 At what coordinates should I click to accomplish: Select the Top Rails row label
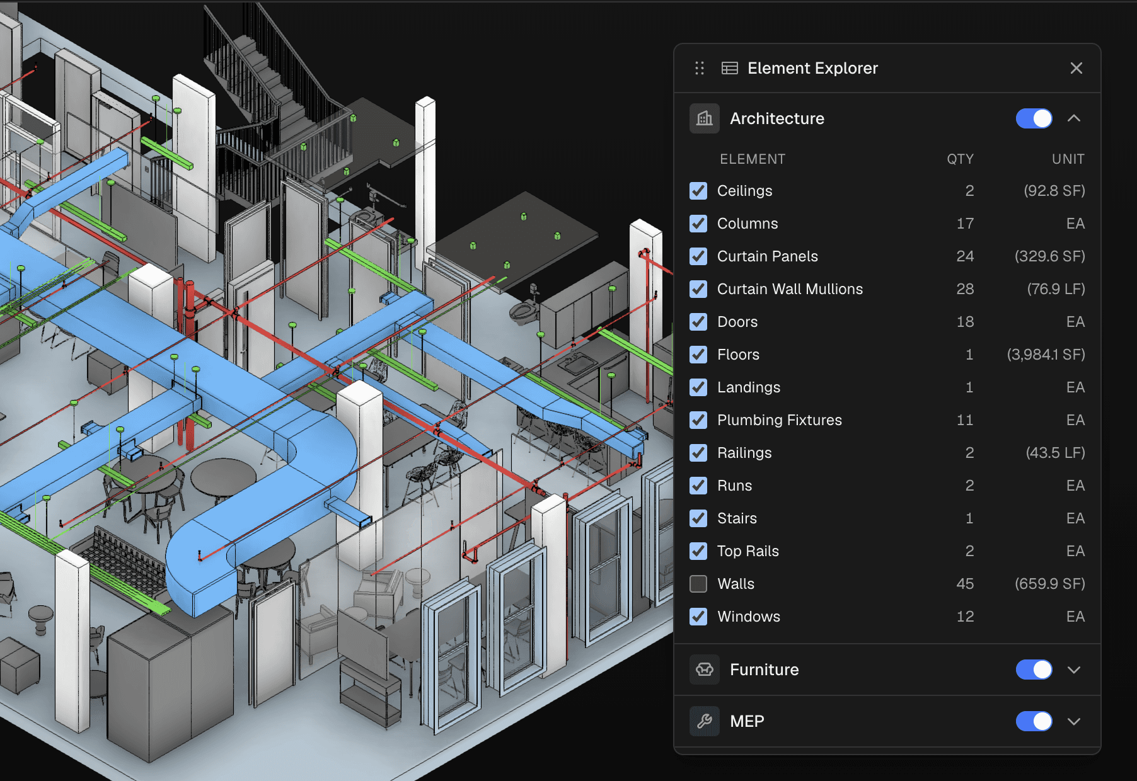click(748, 551)
